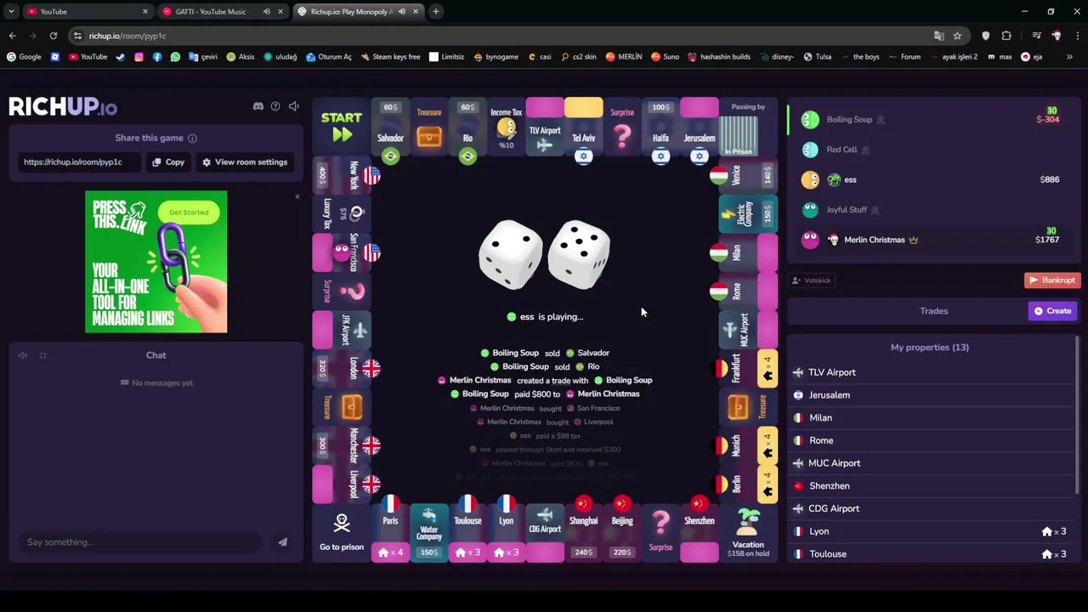1088x612 pixels.
Task: Select the Luxury Tax tile
Action: coord(342,214)
